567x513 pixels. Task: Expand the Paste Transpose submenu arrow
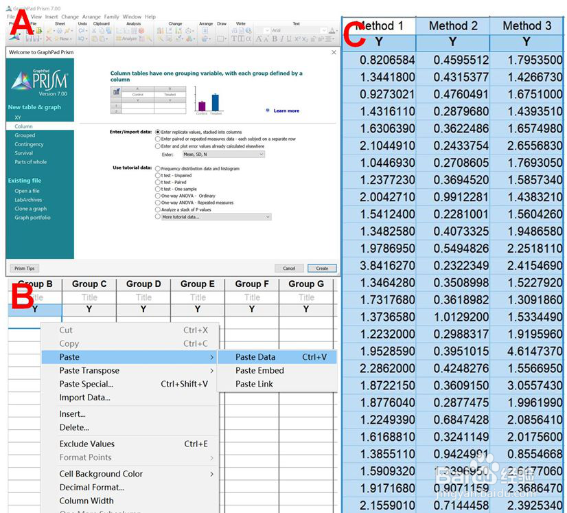point(212,370)
